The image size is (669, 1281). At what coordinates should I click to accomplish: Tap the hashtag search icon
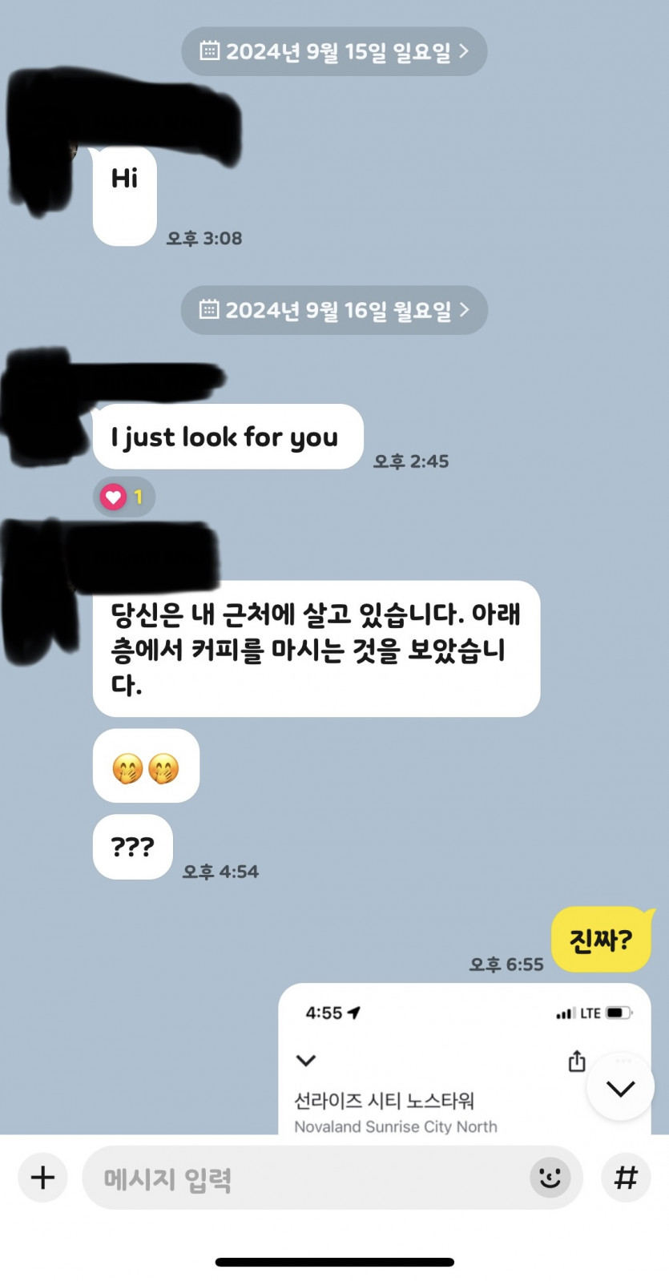coord(626,1177)
